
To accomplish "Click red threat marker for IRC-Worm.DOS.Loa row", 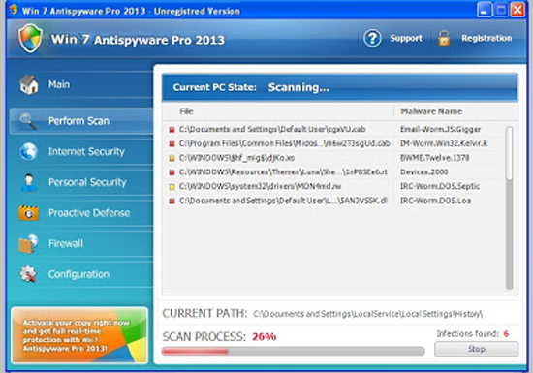I will pos(172,201).
